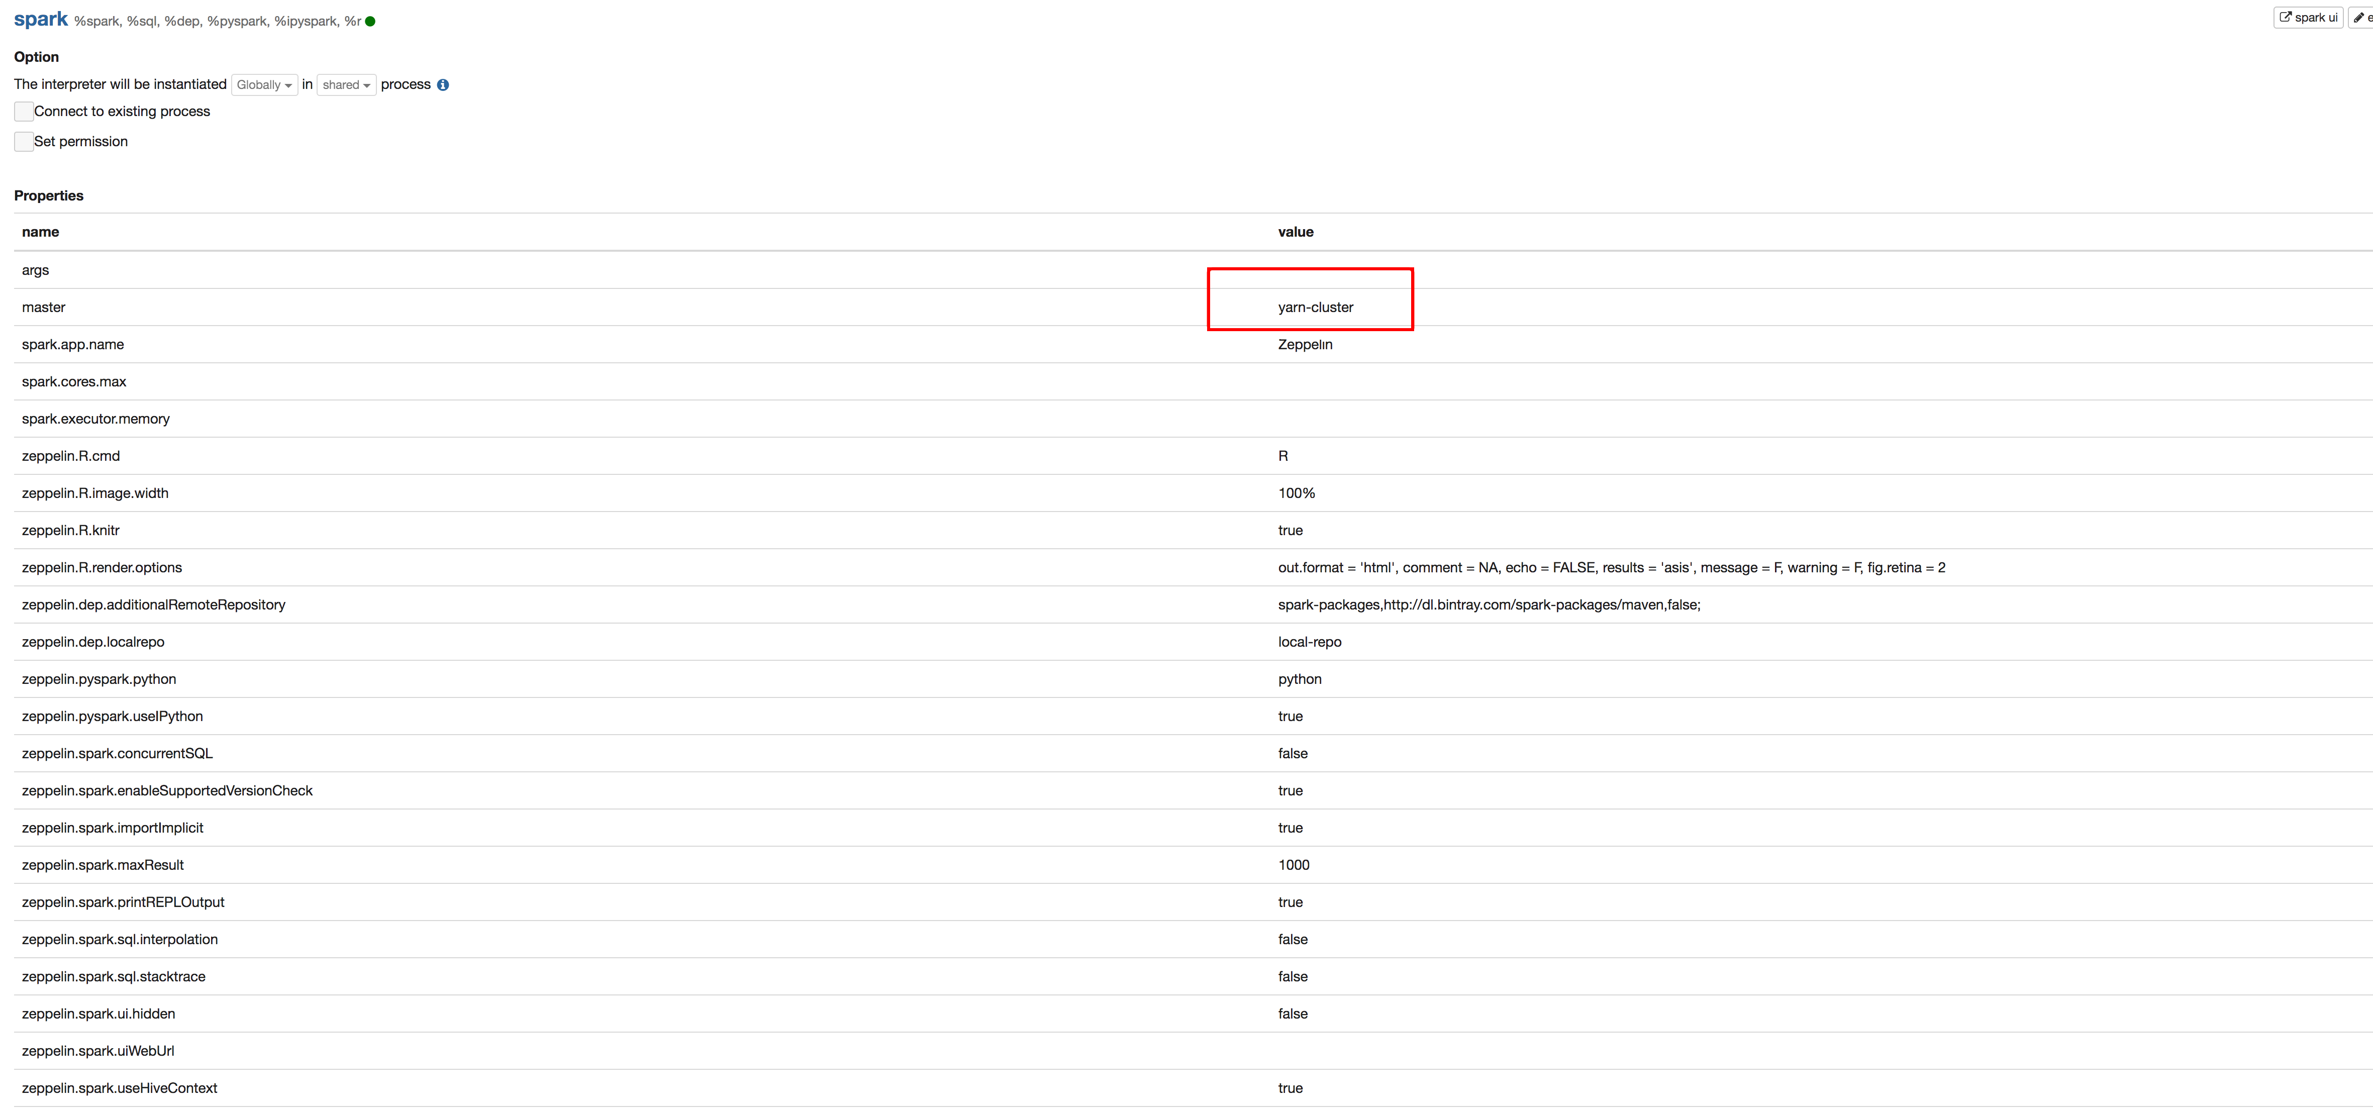
Task: Select zeppelin.R.render.options property name
Action: (x=102, y=567)
